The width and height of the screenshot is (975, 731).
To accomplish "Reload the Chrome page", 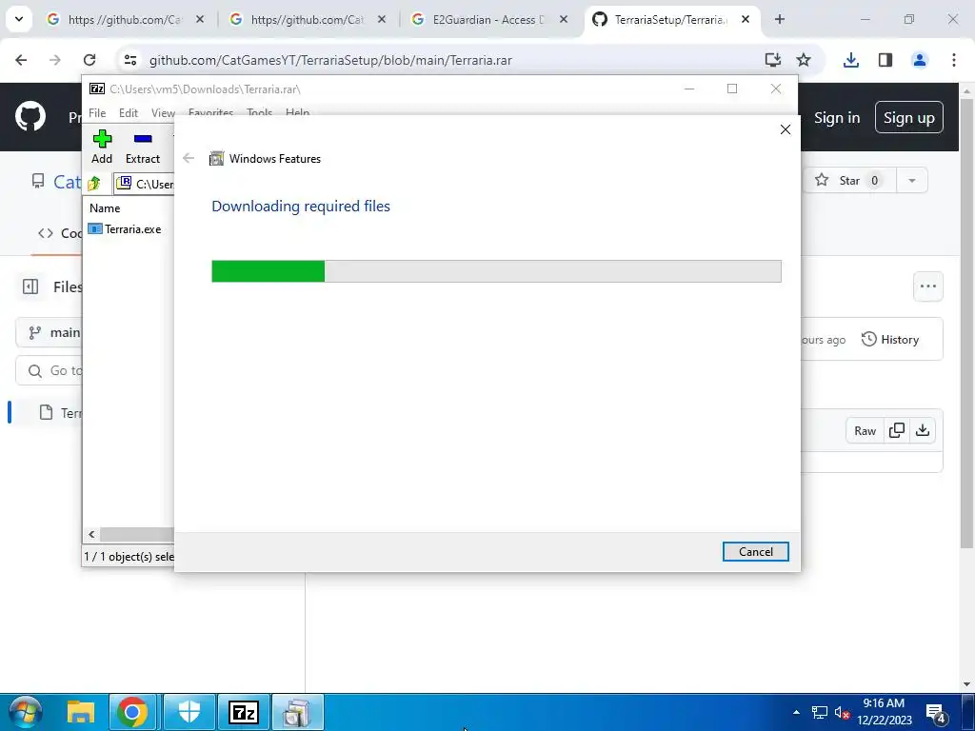I will (x=90, y=60).
